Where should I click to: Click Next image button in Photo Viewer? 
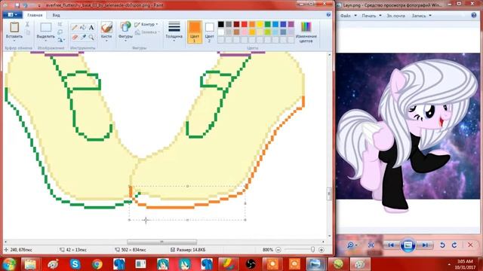point(425,245)
